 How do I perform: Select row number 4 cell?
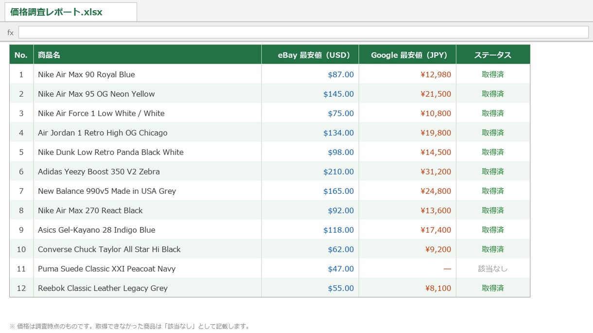coord(21,133)
